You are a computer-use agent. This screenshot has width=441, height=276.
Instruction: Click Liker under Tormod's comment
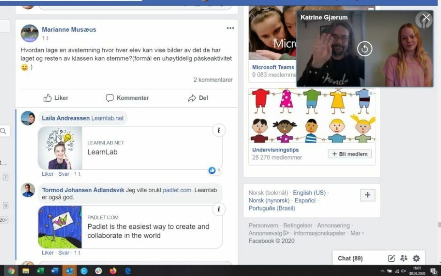pyautogui.click(x=47, y=253)
